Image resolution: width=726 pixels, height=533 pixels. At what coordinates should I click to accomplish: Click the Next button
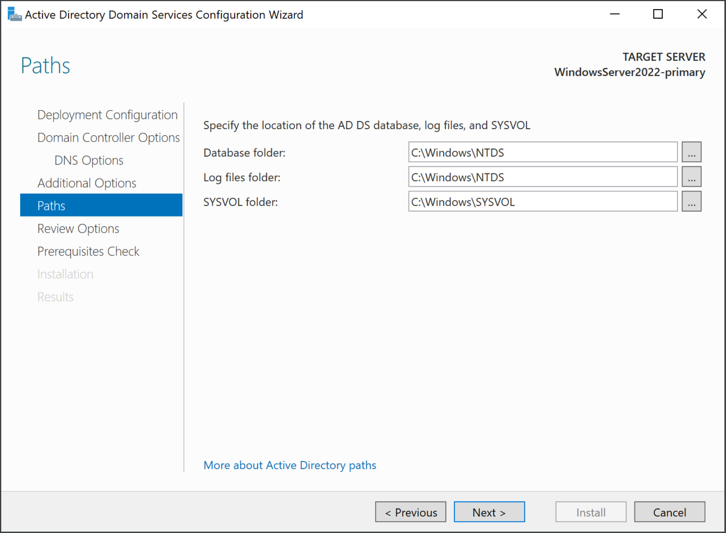489,512
